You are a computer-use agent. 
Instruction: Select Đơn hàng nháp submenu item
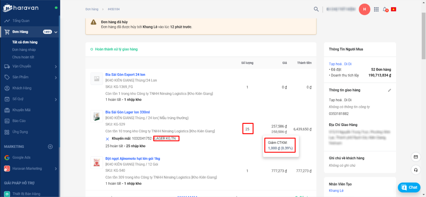[24, 50]
